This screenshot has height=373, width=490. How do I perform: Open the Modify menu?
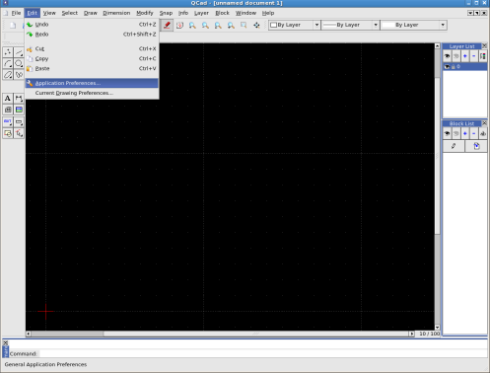click(145, 13)
